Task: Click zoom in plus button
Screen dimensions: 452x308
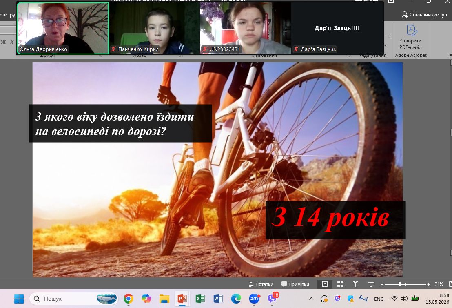Action: point(429,284)
